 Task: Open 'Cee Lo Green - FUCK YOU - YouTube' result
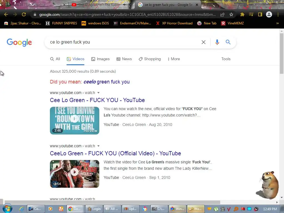[97, 100]
